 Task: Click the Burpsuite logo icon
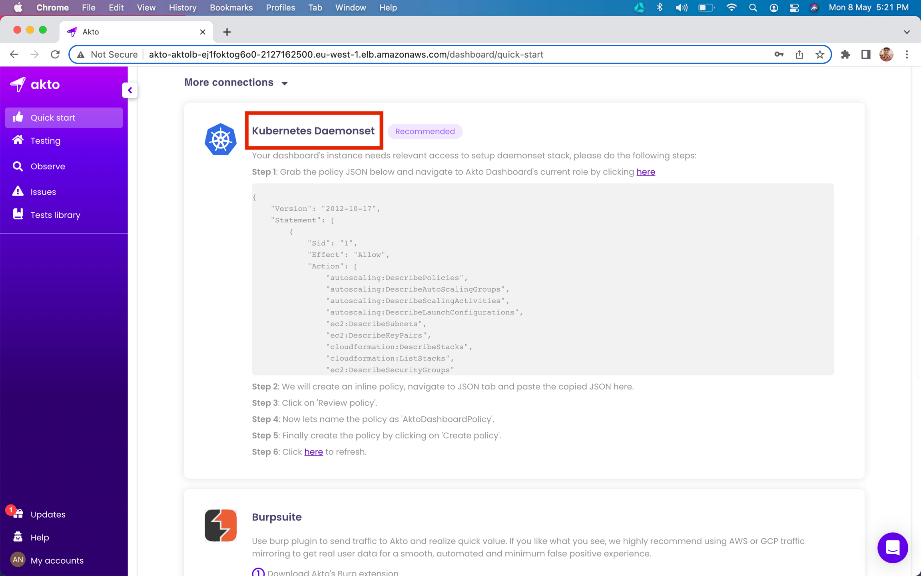[x=220, y=525]
